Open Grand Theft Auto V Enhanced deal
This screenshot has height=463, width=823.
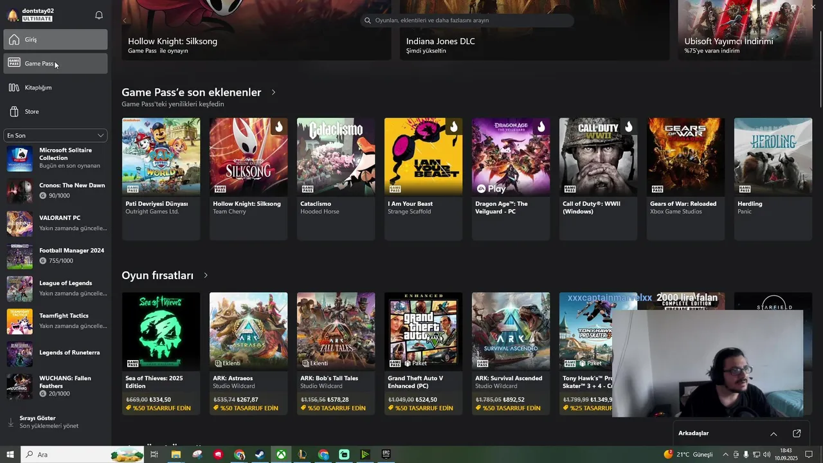(423, 354)
